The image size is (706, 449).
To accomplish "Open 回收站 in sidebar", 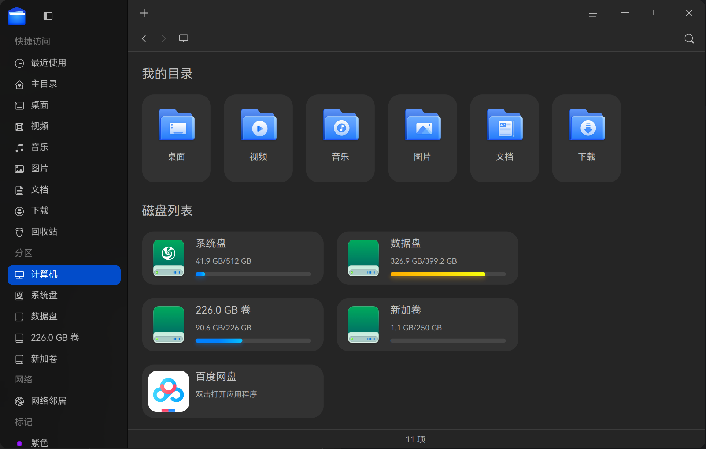I will click(64, 232).
